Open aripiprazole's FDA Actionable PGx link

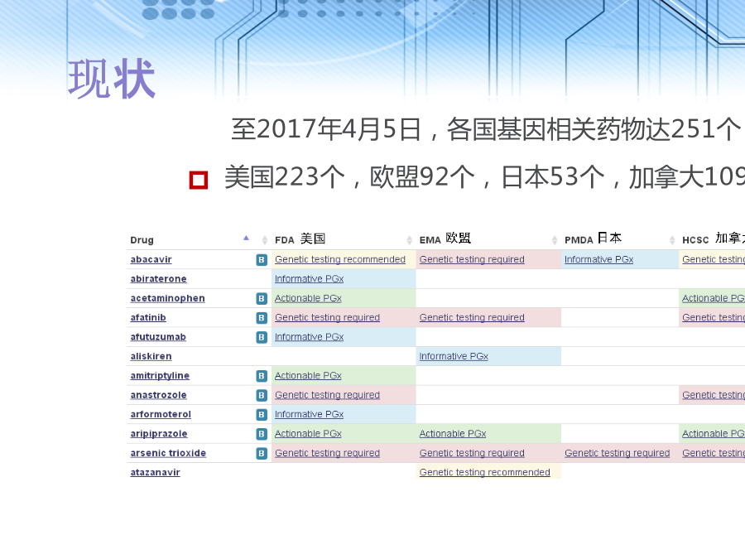[x=309, y=434]
